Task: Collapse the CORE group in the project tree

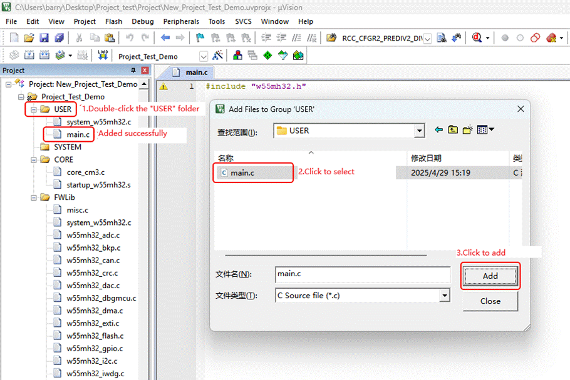Action: (34, 160)
